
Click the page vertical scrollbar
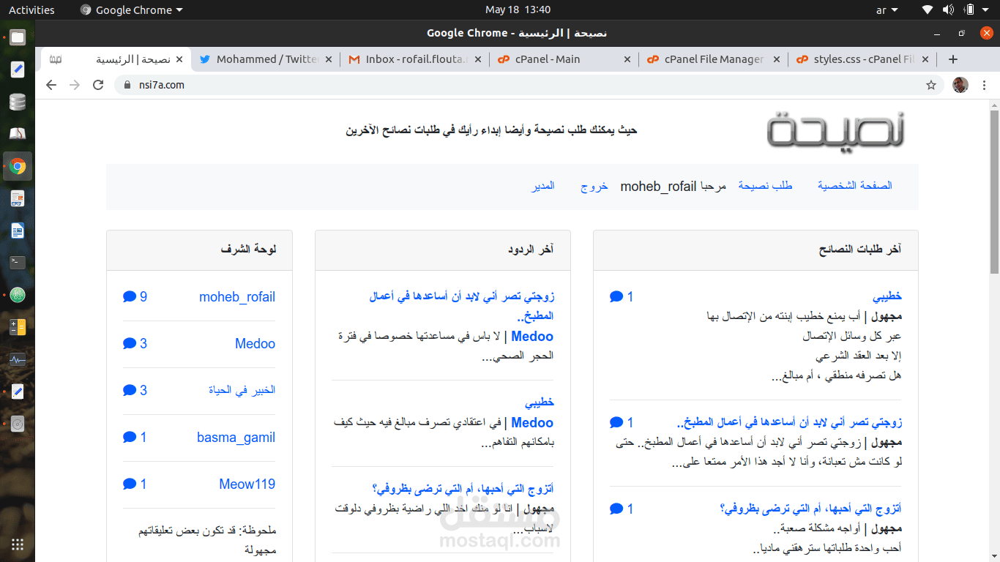(994, 331)
